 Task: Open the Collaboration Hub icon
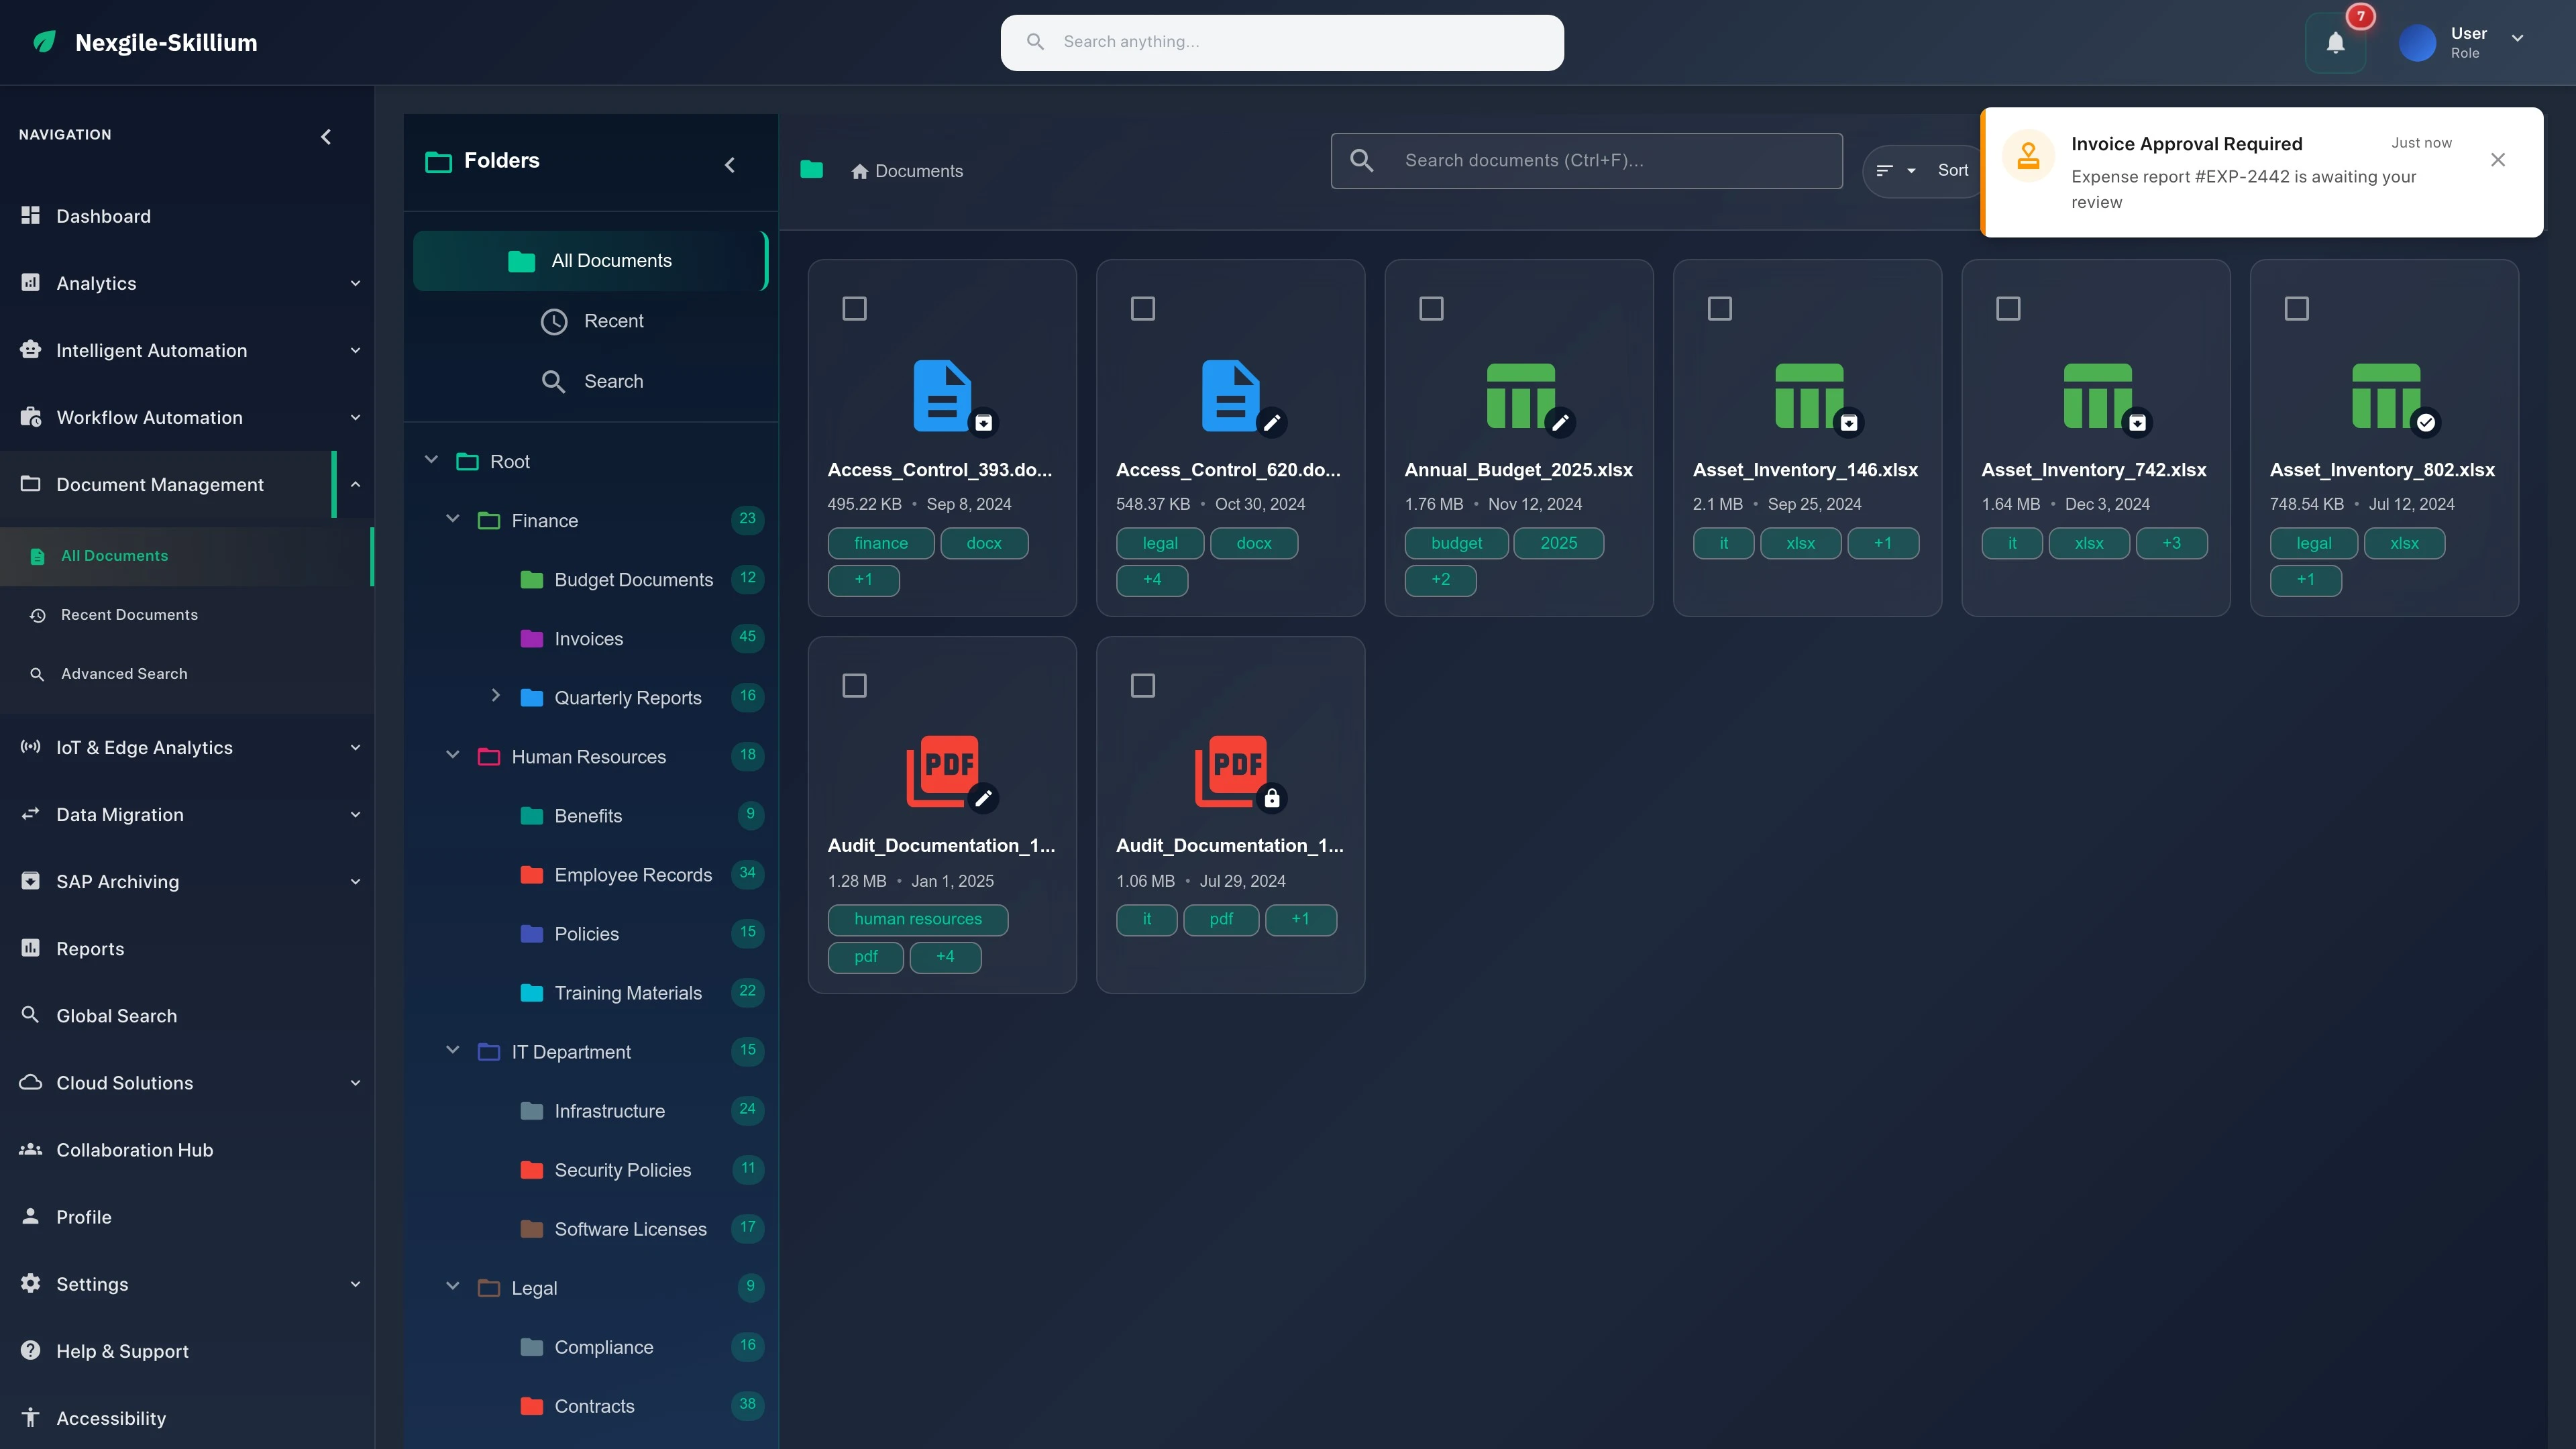(30, 1150)
